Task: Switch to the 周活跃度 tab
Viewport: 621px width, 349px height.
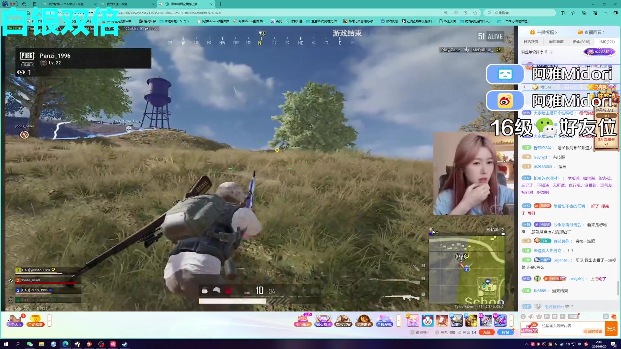Action: coord(556,42)
